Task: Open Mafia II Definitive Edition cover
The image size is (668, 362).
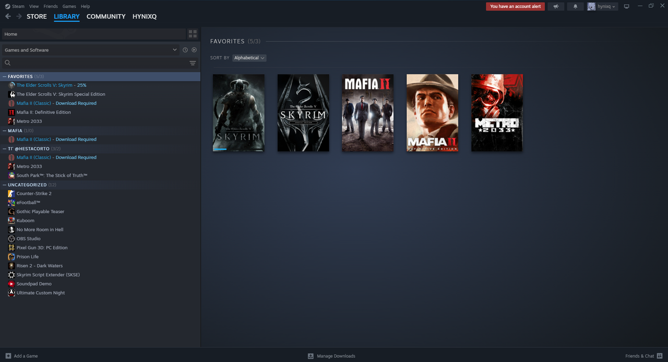Action: pyautogui.click(x=433, y=113)
